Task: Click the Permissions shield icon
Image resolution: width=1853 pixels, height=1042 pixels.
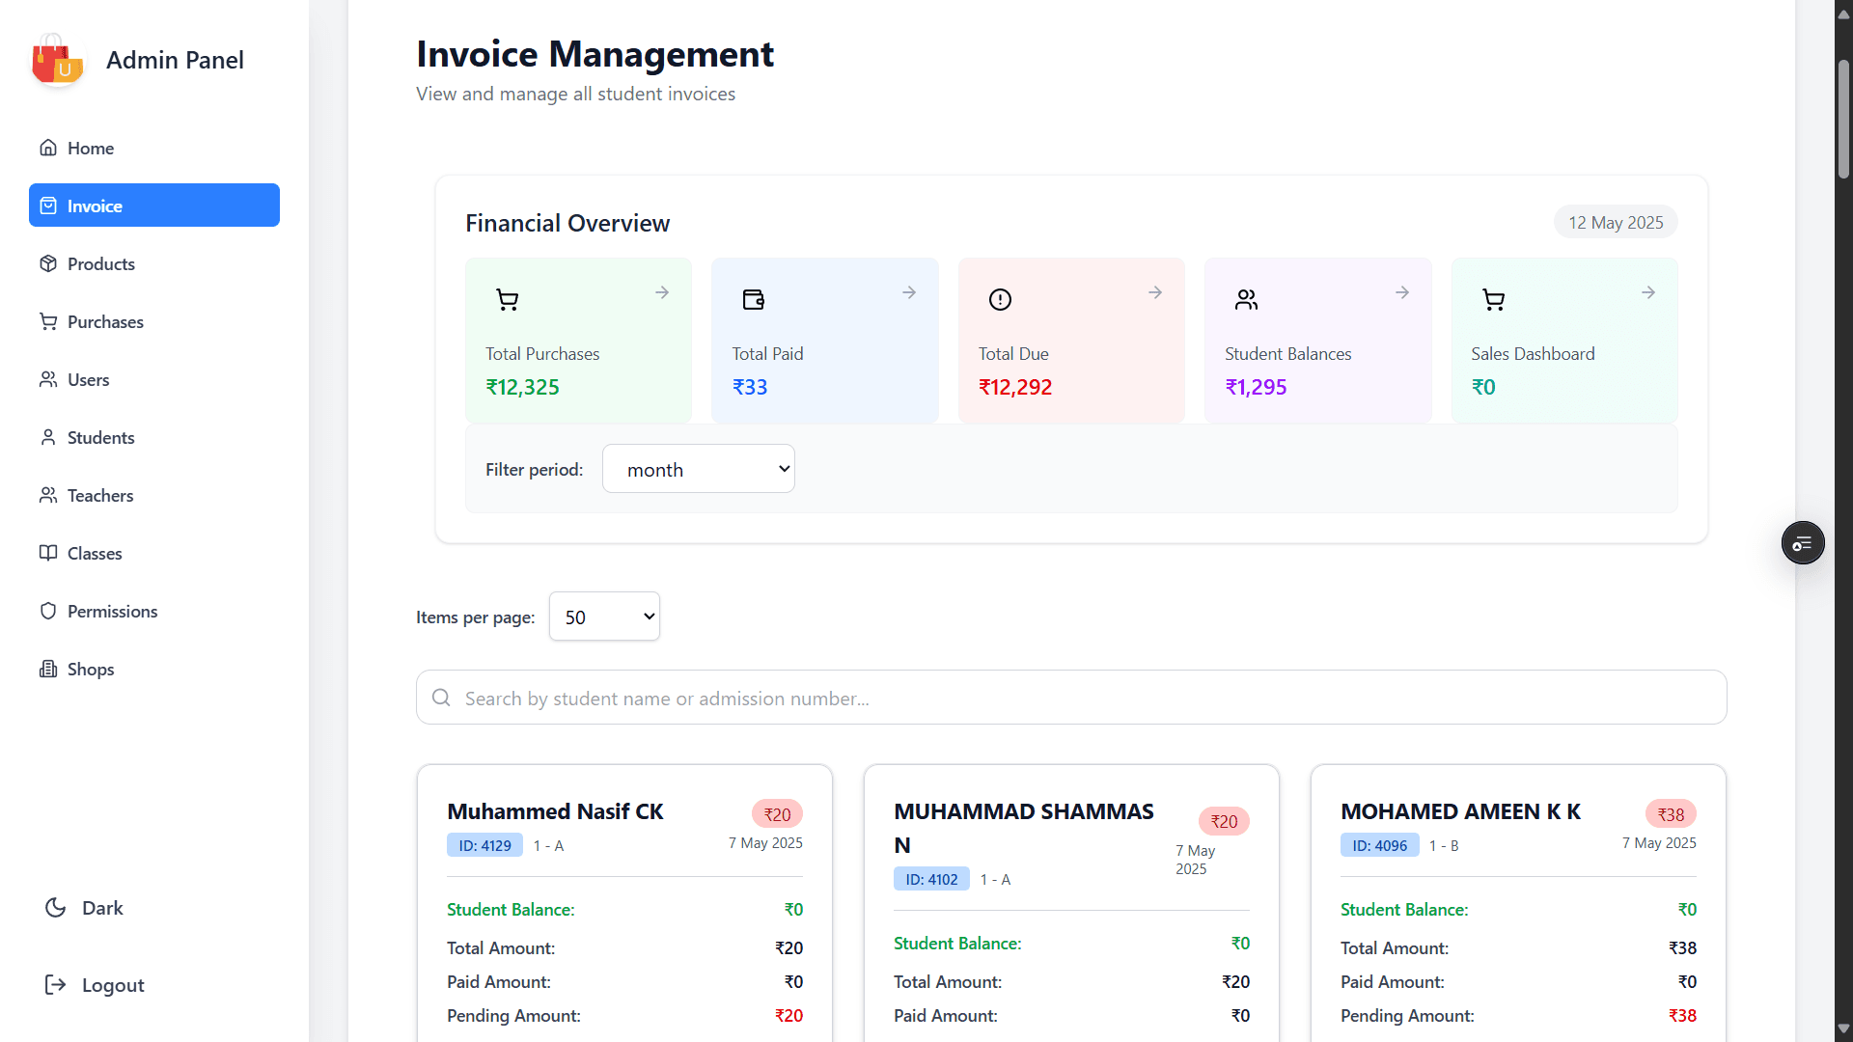Action: coord(48,611)
